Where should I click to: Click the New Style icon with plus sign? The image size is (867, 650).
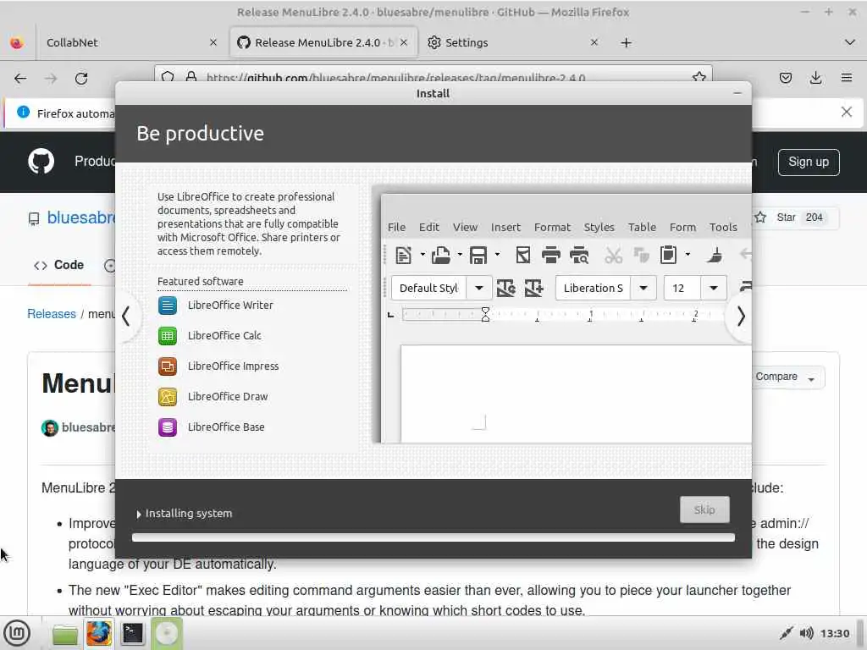click(533, 288)
